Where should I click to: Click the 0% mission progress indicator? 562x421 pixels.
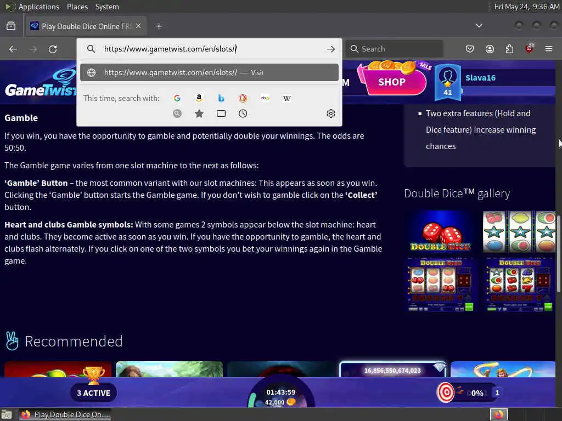[x=477, y=393]
